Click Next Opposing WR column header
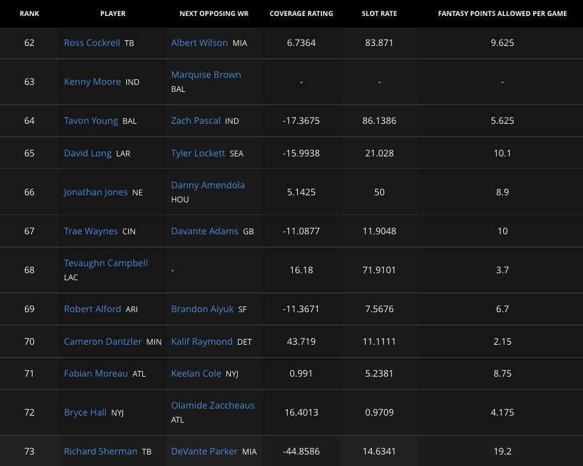 207,13
